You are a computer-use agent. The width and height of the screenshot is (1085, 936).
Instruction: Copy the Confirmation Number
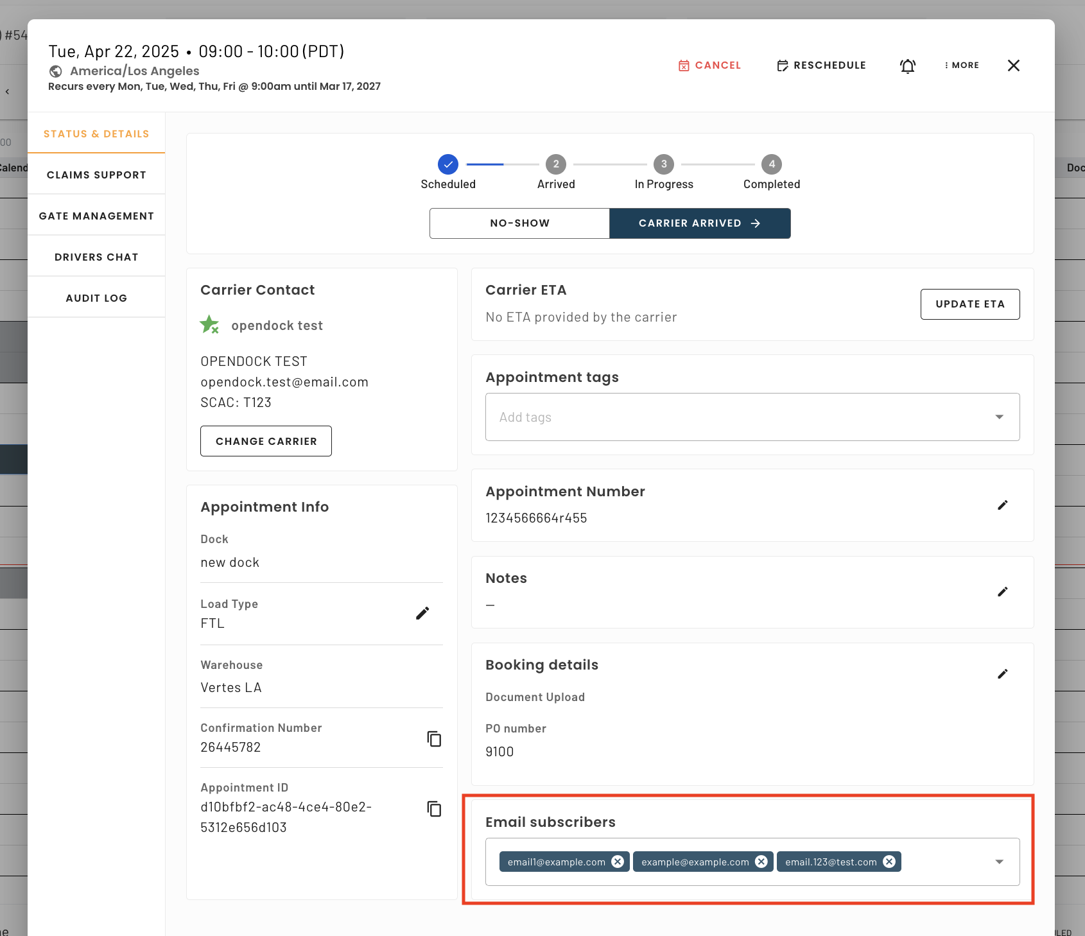point(434,739)
